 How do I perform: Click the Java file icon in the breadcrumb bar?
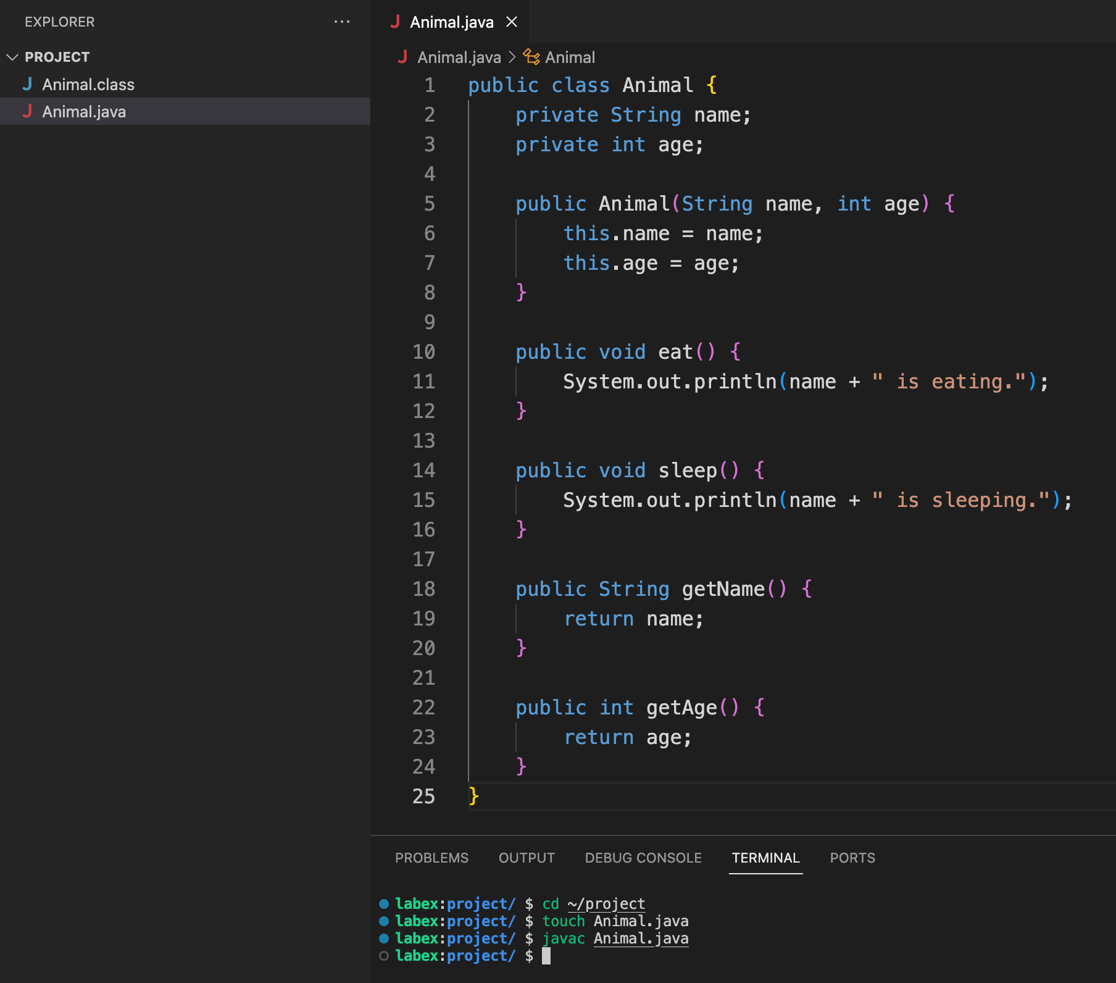(403, 57)
